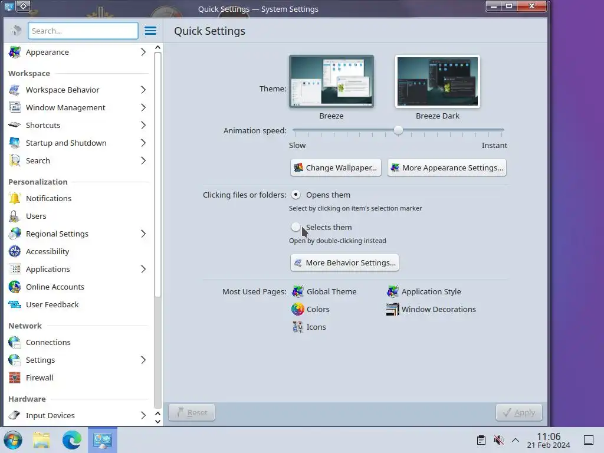This screenshot has height=453, width=604.
Task: Click the Input Devices mouse icon
Action: click(15, 415)
